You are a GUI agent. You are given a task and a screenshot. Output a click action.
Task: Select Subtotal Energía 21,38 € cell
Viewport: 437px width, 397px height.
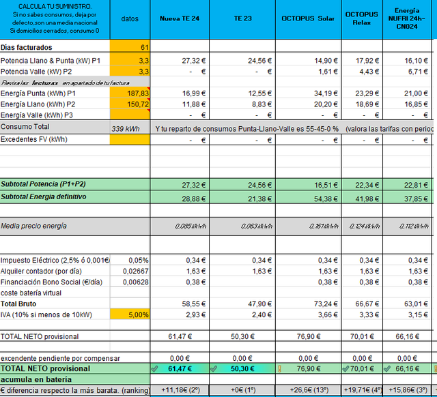[x=242, y=197]
